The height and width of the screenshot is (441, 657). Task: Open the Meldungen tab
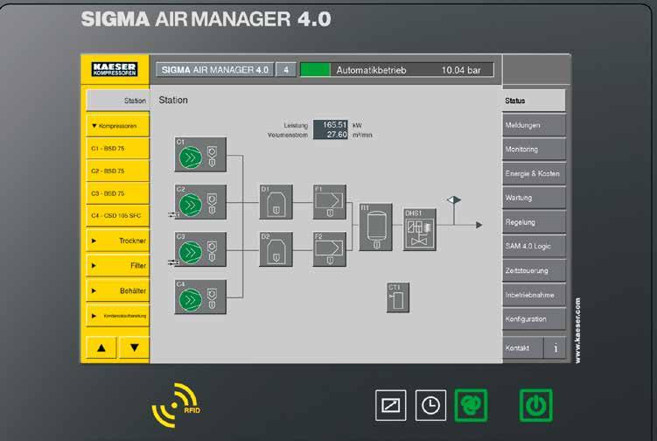coord(534,125)
